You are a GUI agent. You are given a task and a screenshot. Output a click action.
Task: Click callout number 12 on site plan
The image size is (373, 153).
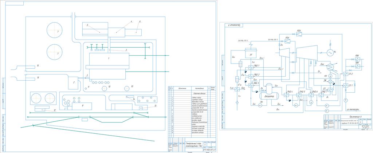[54, 110]
